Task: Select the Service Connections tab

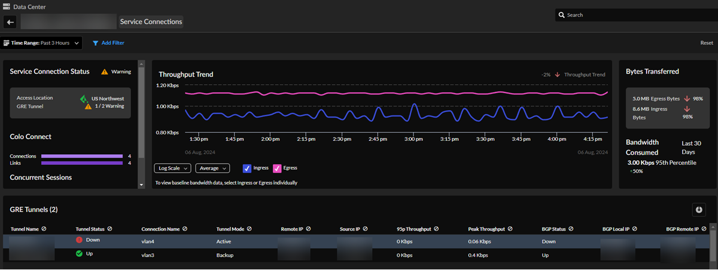Action: coord(151,22)
